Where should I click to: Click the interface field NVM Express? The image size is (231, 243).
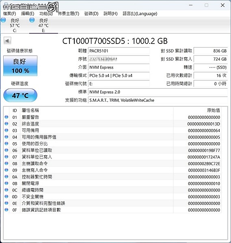tap(119, 67)
